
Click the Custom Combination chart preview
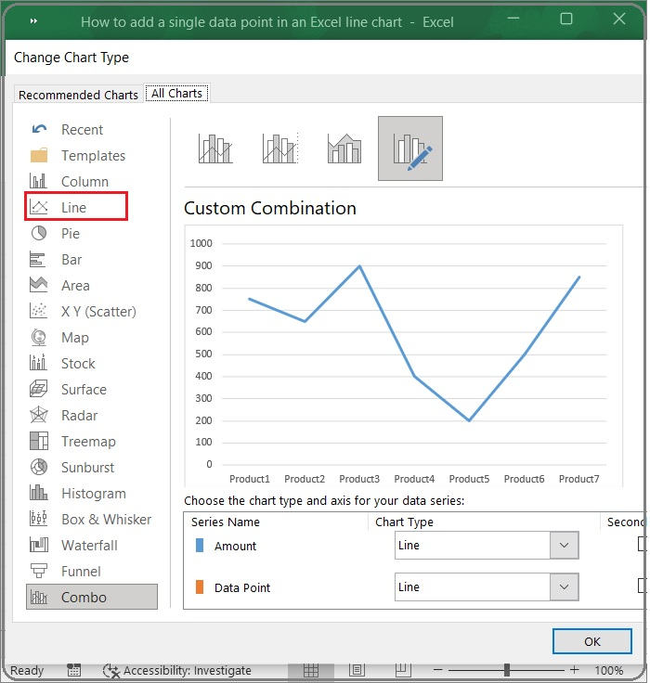(404, 355)
